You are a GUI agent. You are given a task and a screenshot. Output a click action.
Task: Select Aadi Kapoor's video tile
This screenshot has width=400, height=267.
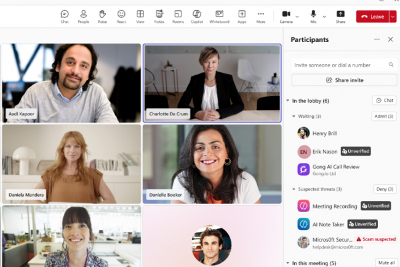(71, 83)
